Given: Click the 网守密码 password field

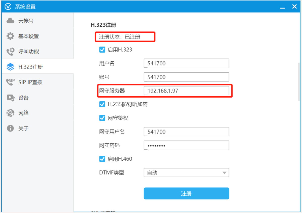Looking at the screenshot, I should coord(186,145).
